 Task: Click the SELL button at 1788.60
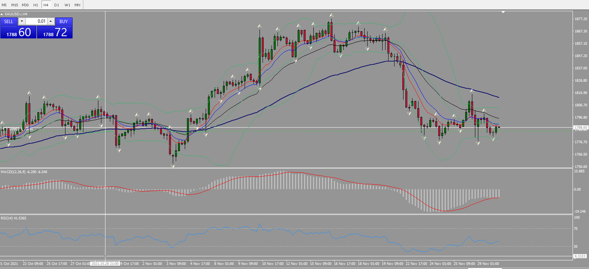tap(18, 28)
